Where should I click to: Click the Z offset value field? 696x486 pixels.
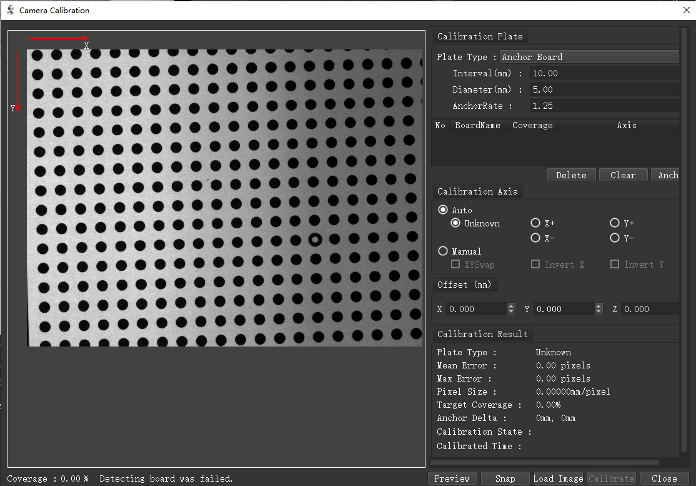[650, 309]
